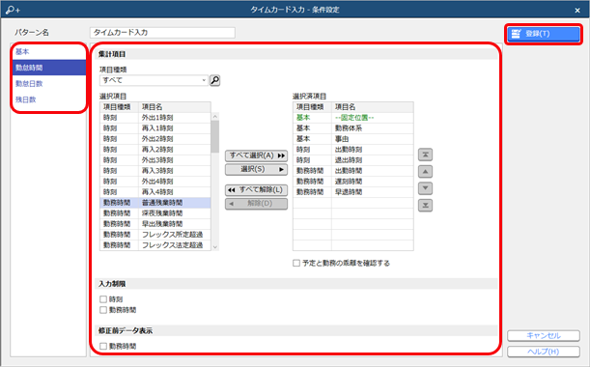Check 勤務時間 under 入力制限

click(x=103, y=310)
